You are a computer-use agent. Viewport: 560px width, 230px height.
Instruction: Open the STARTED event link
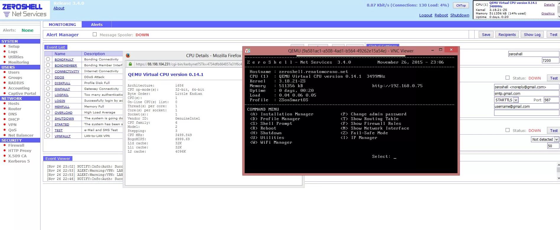click(62, 124)
